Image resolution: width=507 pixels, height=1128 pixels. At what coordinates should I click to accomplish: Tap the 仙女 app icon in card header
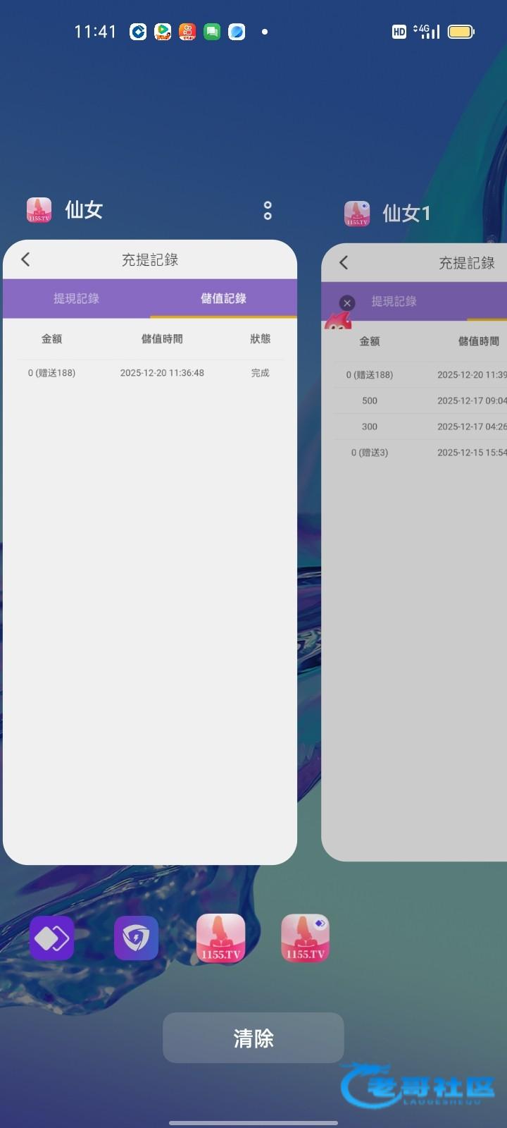pyautogui.click(x=39, y=210)
